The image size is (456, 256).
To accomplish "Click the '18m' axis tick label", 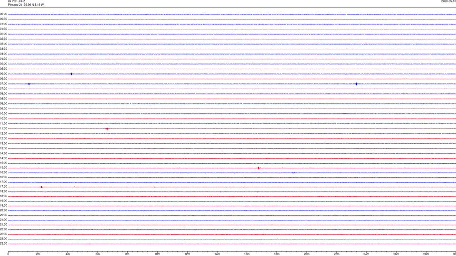I will click(x=277, y=254).
